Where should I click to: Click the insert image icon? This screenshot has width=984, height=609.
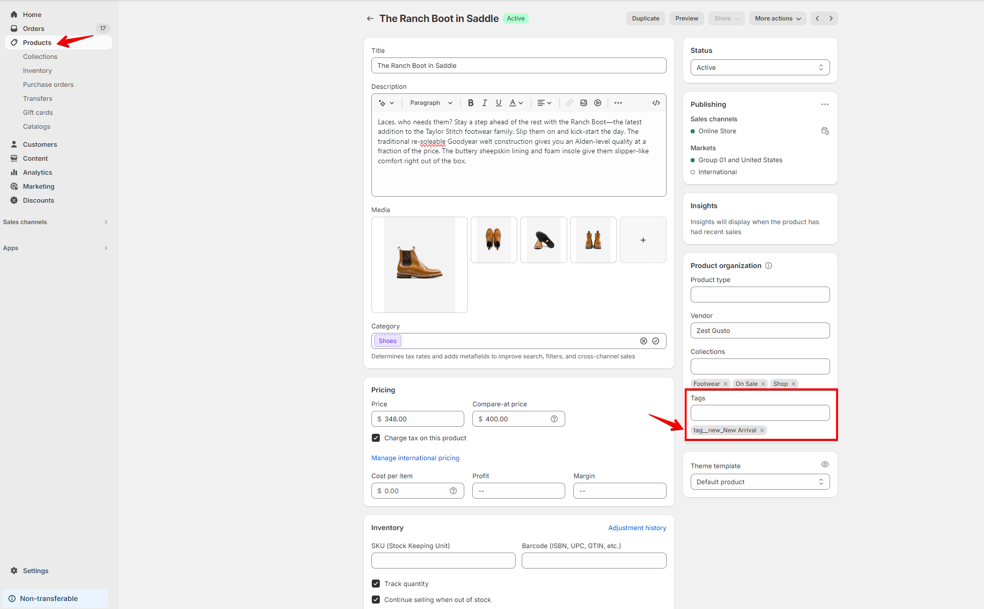[584, 103]
